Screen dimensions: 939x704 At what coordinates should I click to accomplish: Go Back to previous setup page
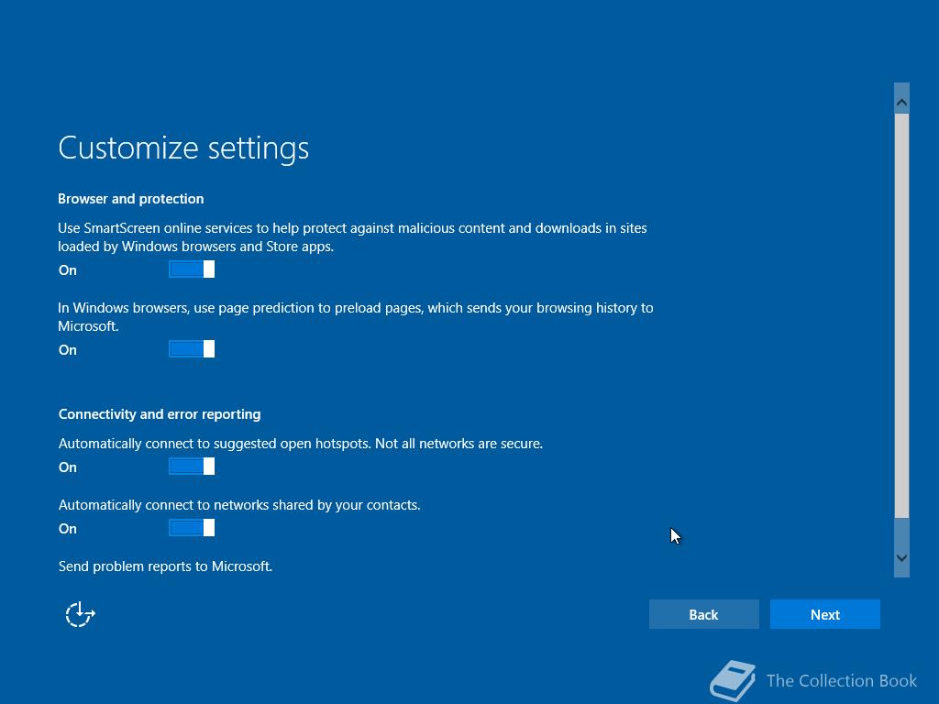[703, 614]
